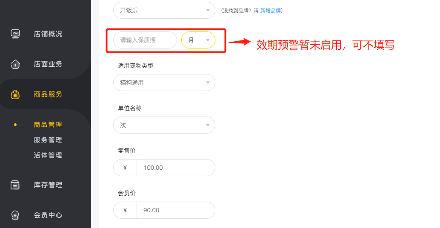The image size is (440, 228).
Task: Click the 零售价 100.00 input
Action: pyautogui.click(x=176, y=168)
